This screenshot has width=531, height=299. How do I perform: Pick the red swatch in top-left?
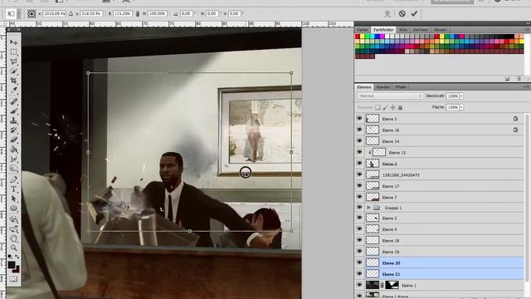tap(358, 37)
